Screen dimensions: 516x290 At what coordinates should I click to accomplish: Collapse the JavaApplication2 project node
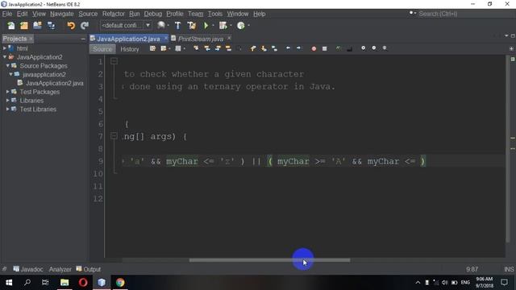5,57
